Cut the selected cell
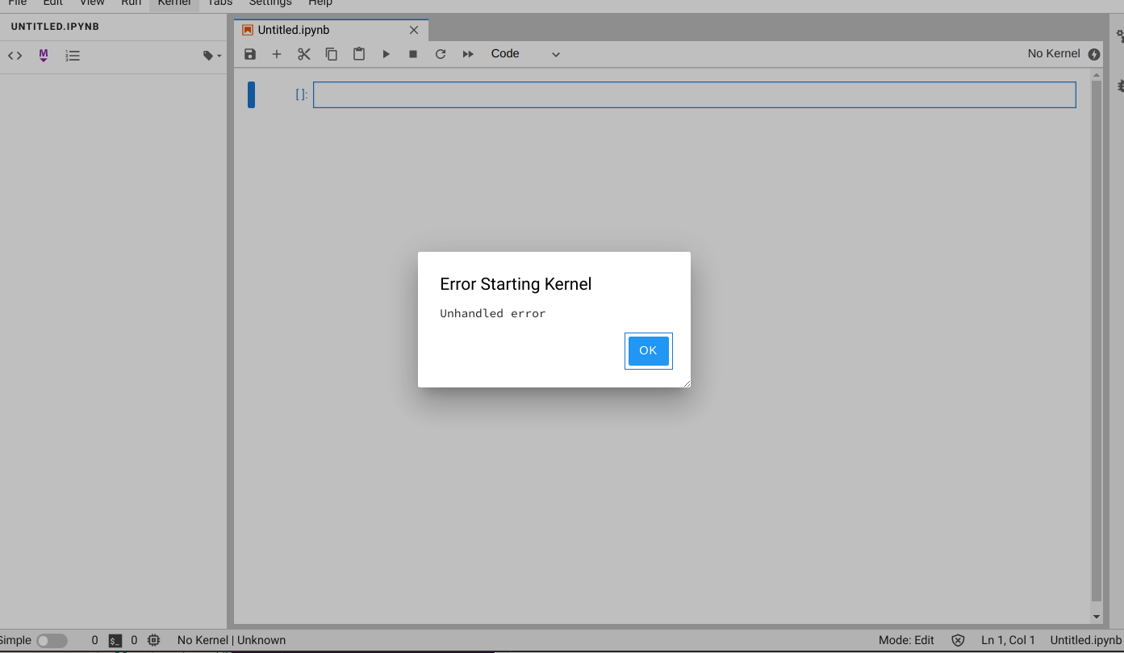Viewport: 1124px width, 653px height. pyautogui.click(x=304, y=53)
